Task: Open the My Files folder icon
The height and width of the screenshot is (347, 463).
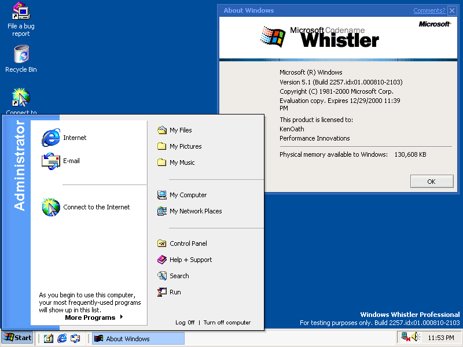Action: (162, 130)
